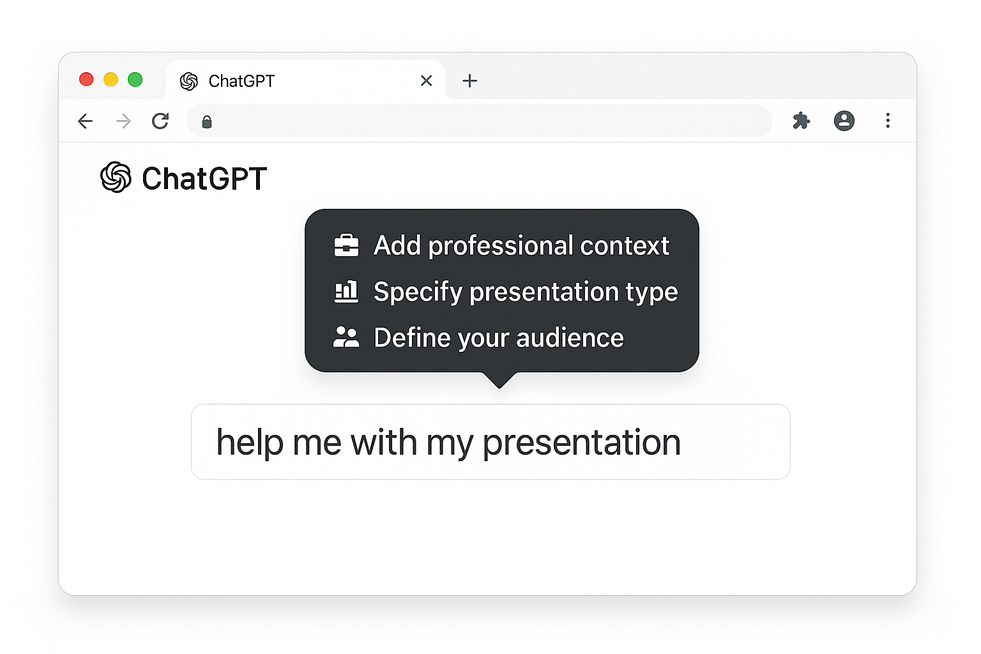Focus the "help me with my presentation" prompt box

click(x=490, y=442)
